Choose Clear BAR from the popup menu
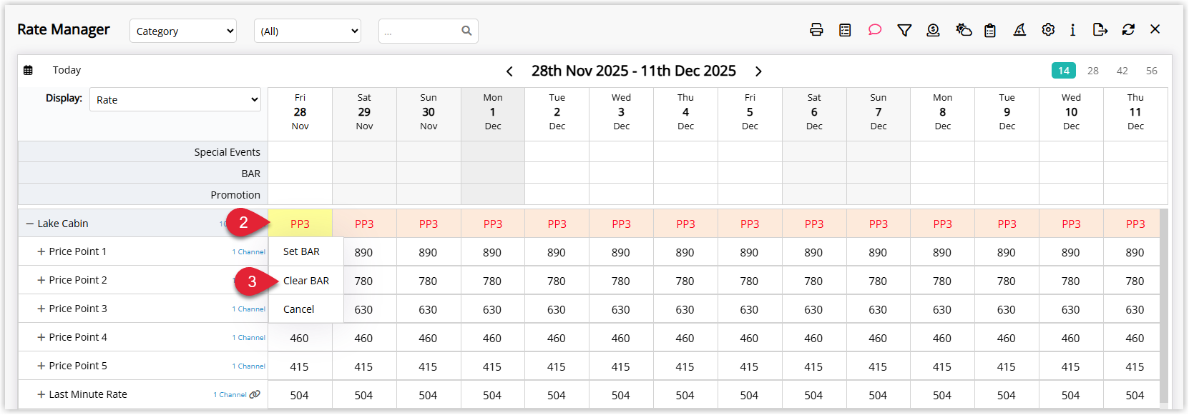 point(306,281)
